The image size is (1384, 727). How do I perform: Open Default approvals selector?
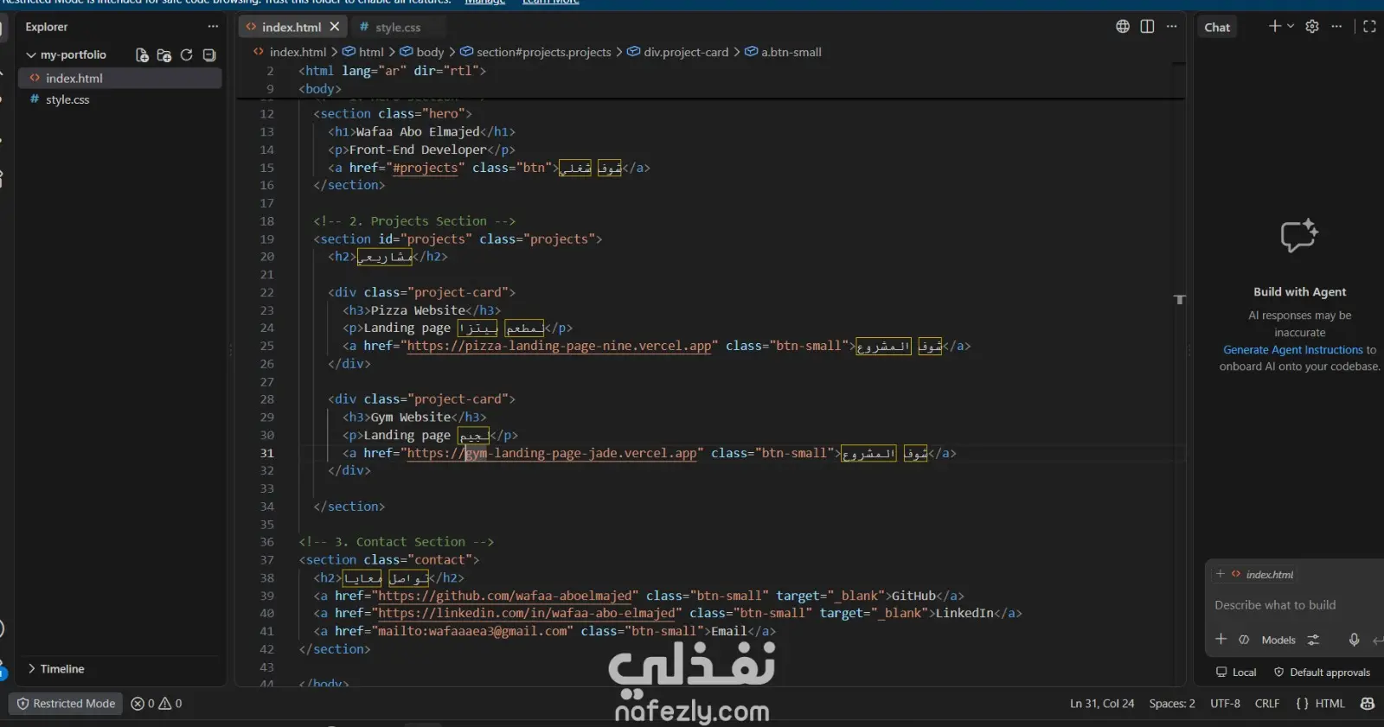1322,673
